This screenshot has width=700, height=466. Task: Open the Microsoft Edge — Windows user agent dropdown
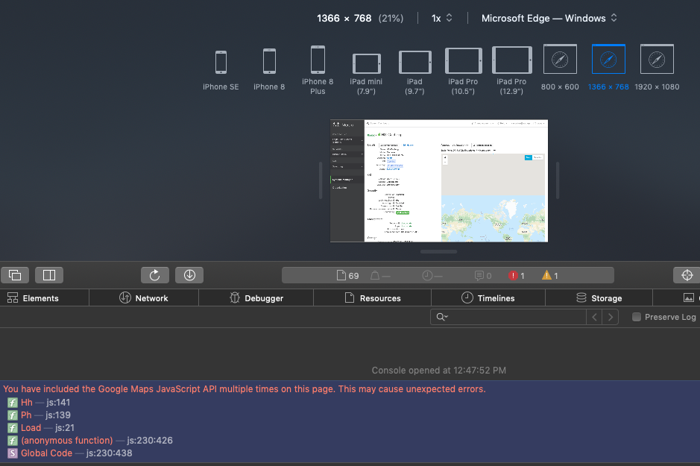[x=549, y=18]
